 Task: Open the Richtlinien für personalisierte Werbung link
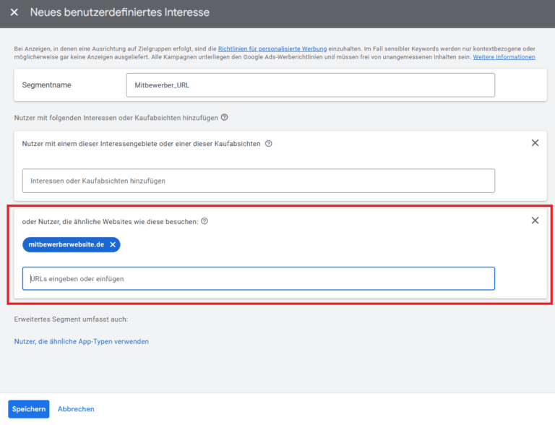pyautogui.click(x=272, y=49)
